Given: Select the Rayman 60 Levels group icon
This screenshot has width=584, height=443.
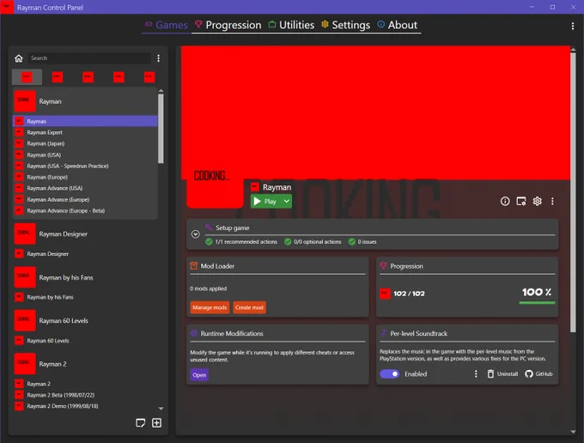Looking at the screenshot, I should coord(25,320).
